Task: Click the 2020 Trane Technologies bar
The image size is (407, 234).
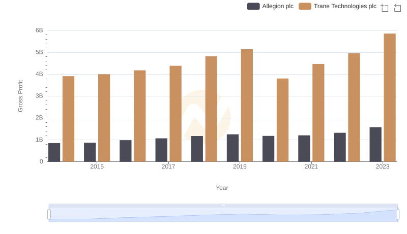Action: [282, 120]
